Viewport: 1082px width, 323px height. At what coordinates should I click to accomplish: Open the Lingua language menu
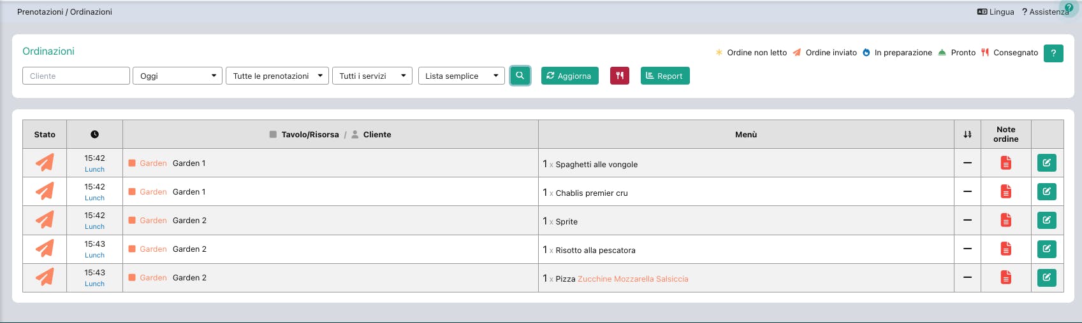tap(996, 11)
